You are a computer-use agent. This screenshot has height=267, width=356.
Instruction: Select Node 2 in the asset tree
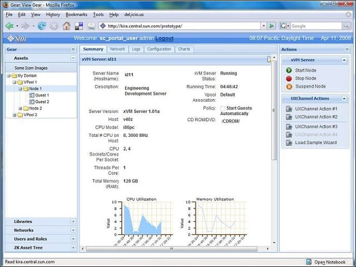click(x=36, y=108)
